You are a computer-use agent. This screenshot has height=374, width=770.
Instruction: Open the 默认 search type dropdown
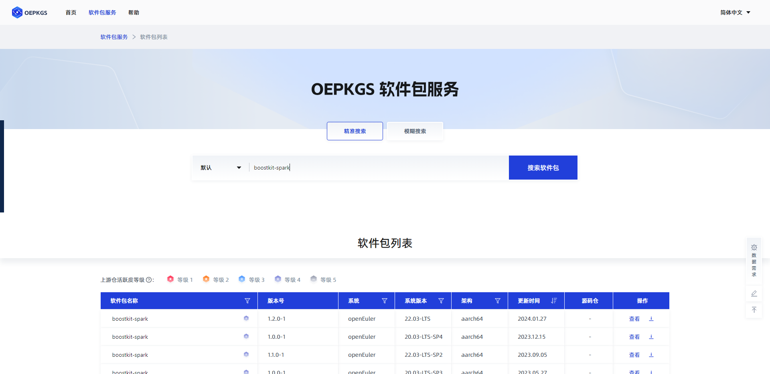tap(221, 168)
